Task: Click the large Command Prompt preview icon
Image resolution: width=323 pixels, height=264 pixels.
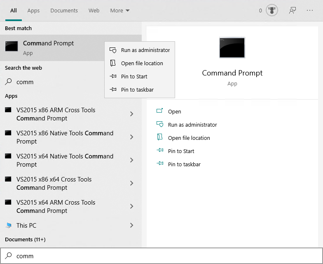Action: (x=232, y=47)
